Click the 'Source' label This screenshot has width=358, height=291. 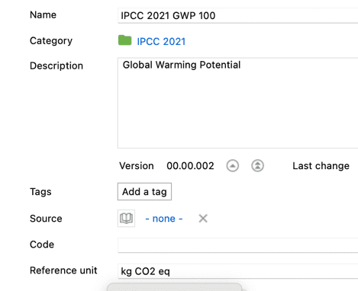46,219
